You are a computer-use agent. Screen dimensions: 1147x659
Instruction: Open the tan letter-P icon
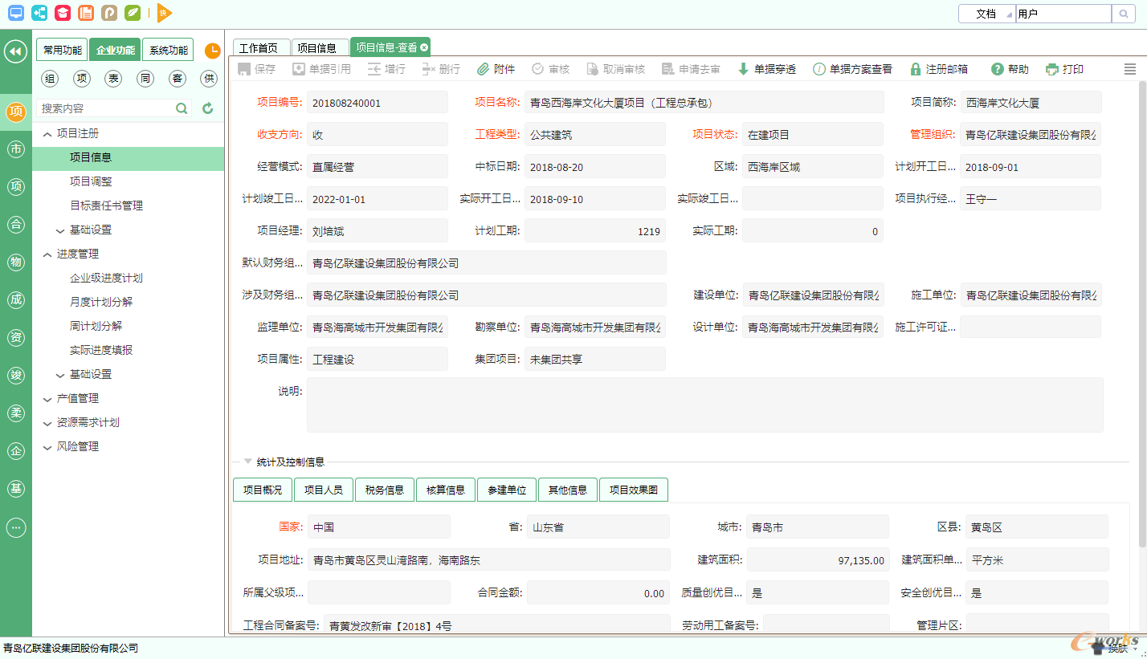pyautogui.click(x=109, y=13)
